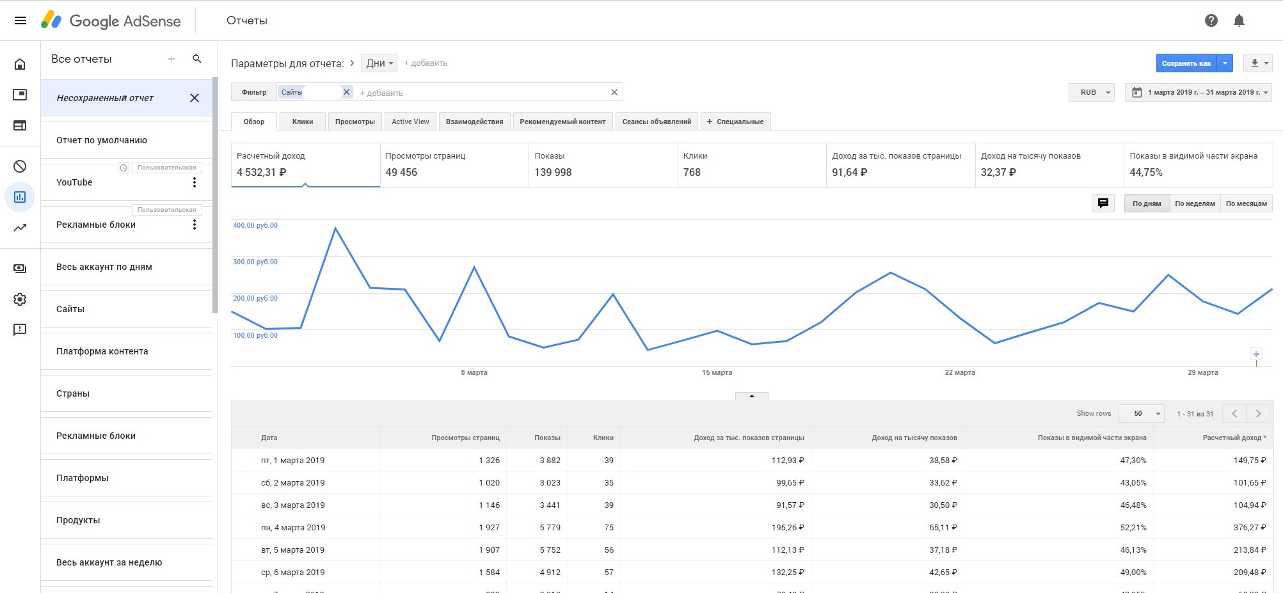Viewport: 1283px width, 593px height.
Task: Select the Просмотры tab
Action: (355, 122)
